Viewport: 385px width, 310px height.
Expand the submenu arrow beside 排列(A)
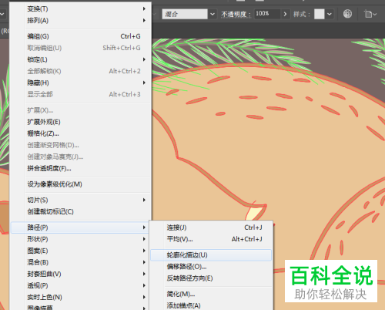coord(144,20)
